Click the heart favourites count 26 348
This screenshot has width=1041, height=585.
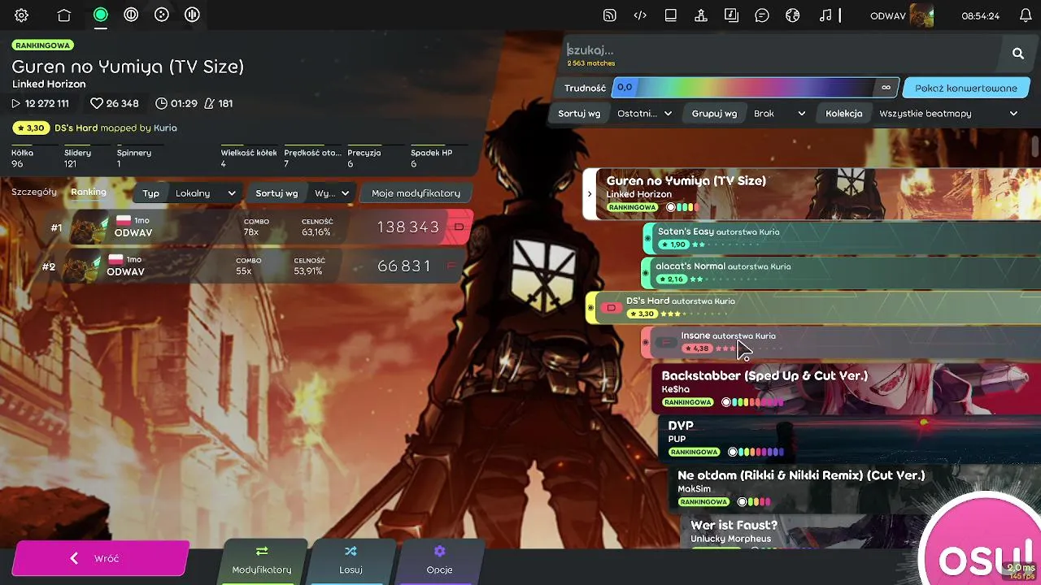[115, 103]
